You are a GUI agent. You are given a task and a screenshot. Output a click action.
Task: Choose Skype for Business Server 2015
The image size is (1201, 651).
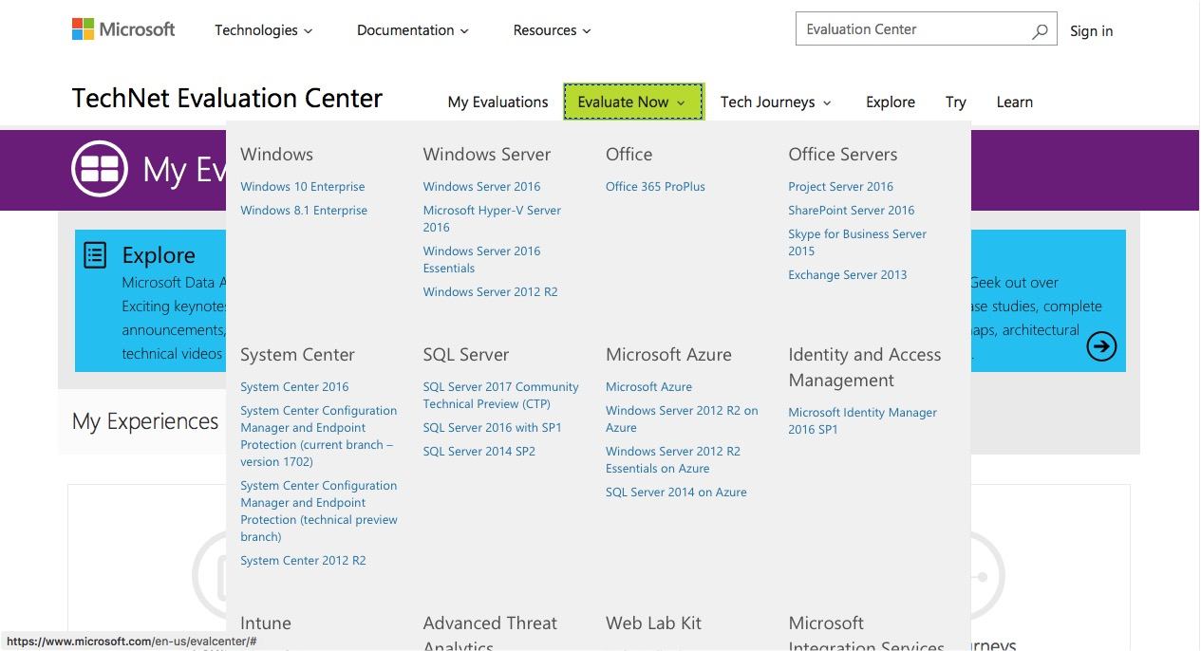(857, 243)
